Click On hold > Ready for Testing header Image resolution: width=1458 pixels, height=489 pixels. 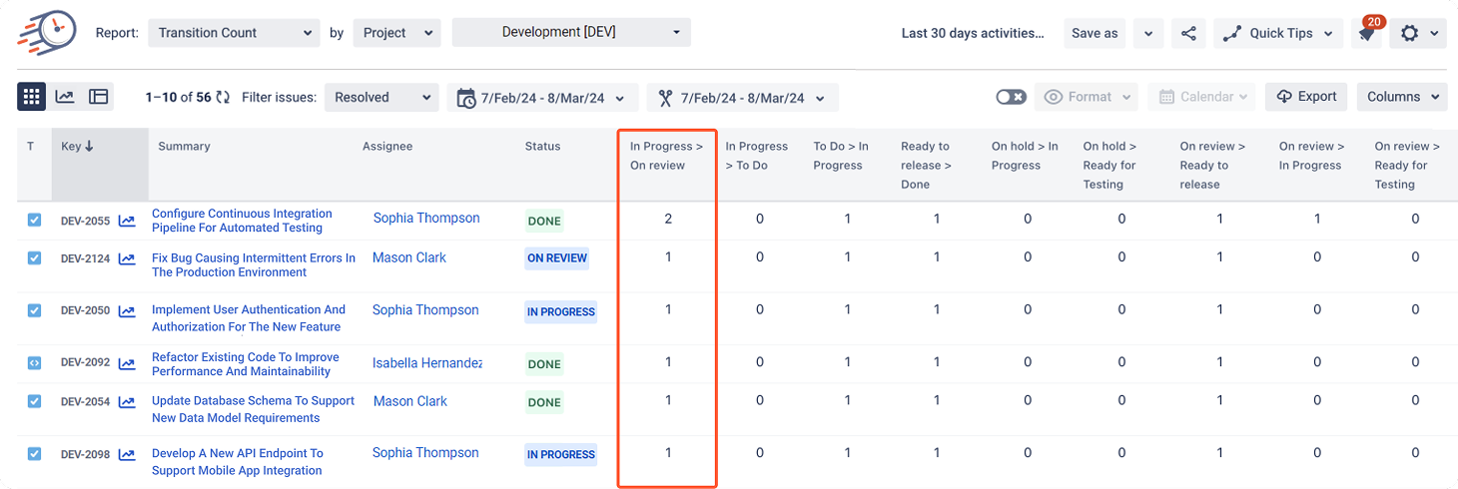point(1109,165)
